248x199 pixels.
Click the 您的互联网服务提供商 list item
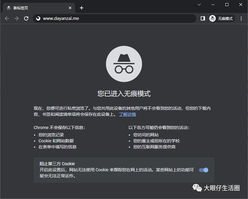click(154, 147)
